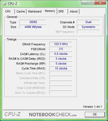Viewport: 108px width, 121px height.
Task: Click the tRAS value 15 clocks
Action: click(61, 68)
